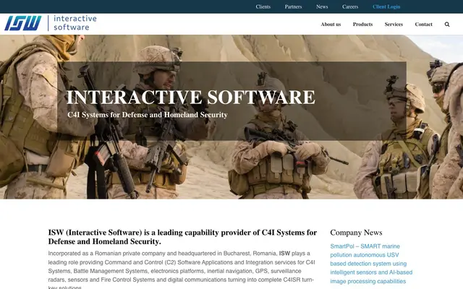The image size is (463, 289).
Task: Open the SmartPol marine pollution news article
Action: click(371, 264)
